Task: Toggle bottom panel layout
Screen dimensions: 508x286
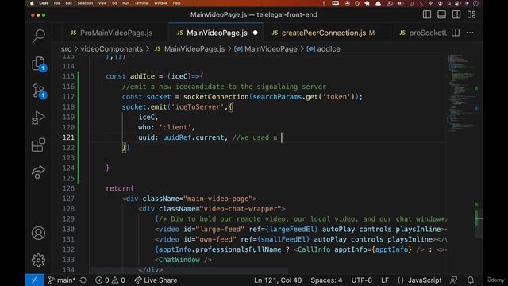Action: 441,14
